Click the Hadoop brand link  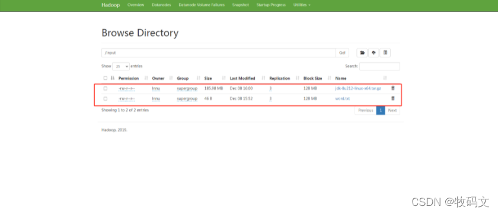tap(110, 5)
